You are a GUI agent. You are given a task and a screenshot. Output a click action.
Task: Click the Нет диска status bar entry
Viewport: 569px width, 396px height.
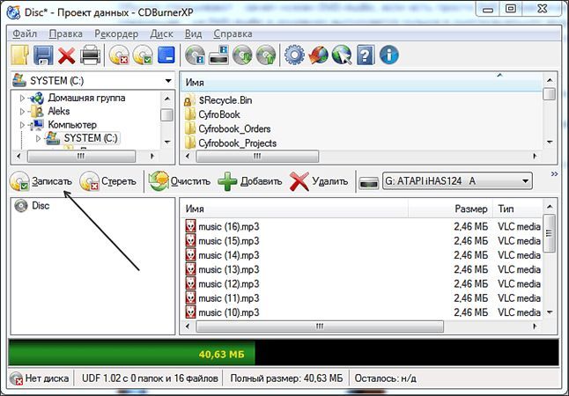41,378
